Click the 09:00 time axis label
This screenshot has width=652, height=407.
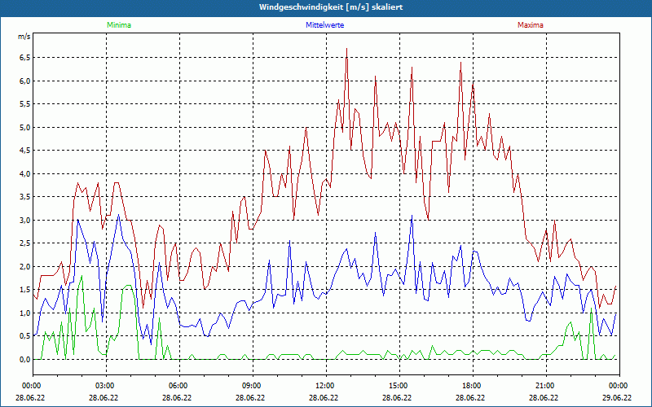tap(250, 386)
